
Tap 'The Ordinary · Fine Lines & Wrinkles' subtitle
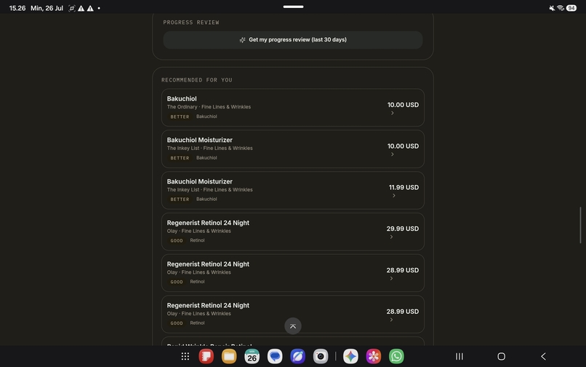pyautogui.click(x=209, y=107)
